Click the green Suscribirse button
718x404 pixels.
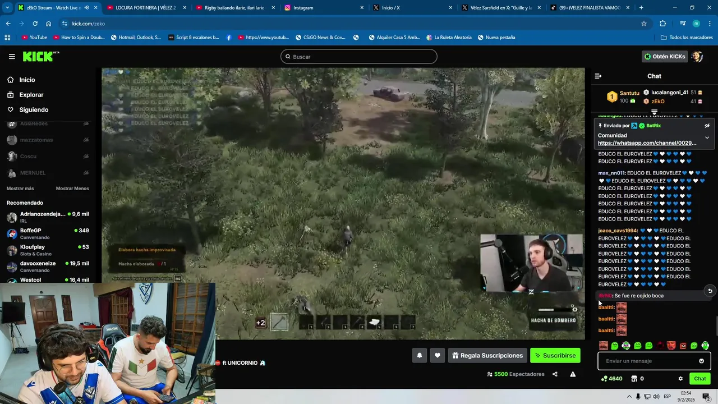click(555, 355)
